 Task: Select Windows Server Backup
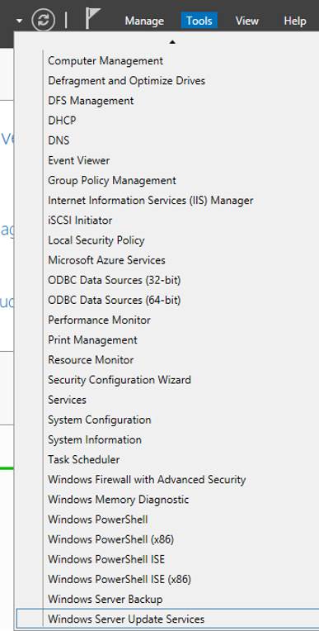point(105,599)
